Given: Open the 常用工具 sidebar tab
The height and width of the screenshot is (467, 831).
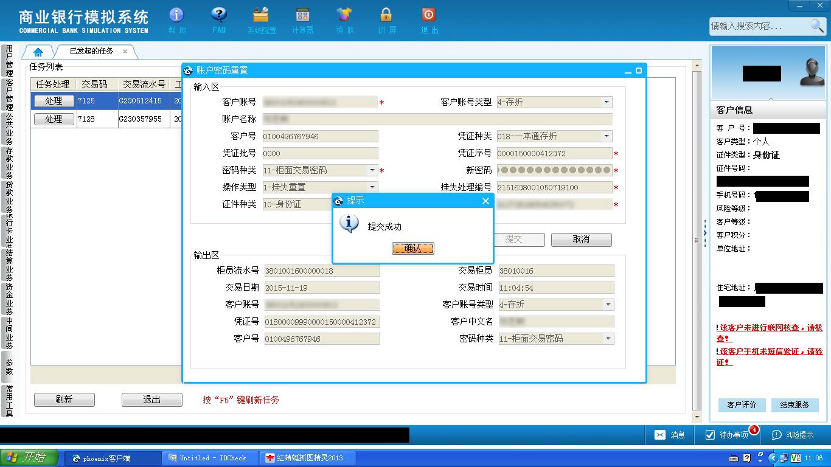Looking at the screenshot, I should tap(9, 401).
